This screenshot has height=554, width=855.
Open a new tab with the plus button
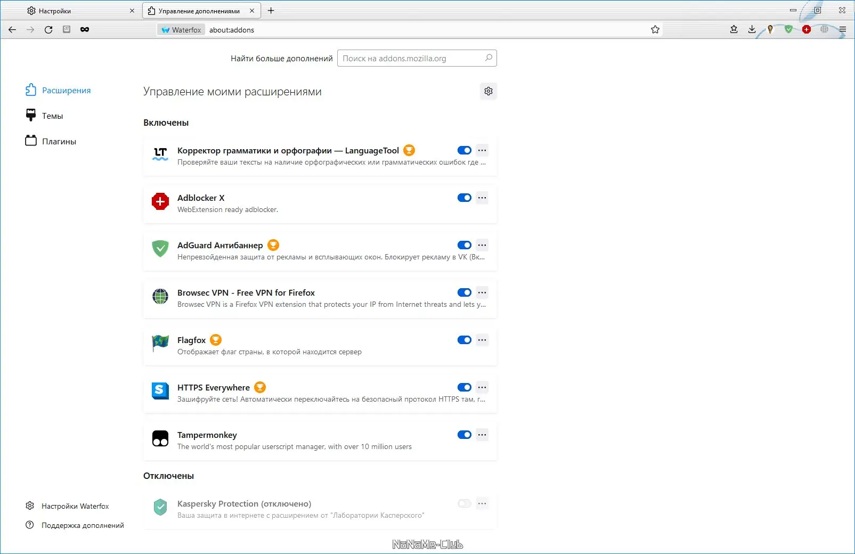[x=271, y=11]
